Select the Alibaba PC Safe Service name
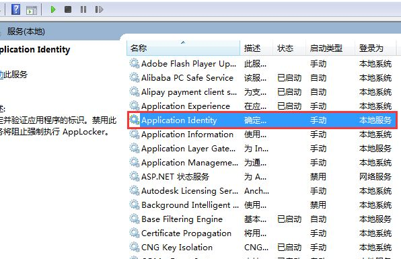The image size is (401, 259). click(x=187, y=78)
